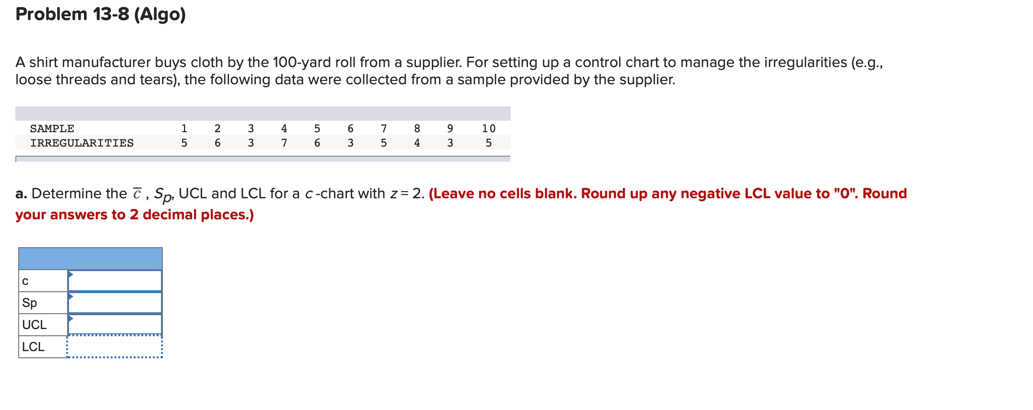
Task: Click the irregularities value 7 under sample 4
Action: 284,142
